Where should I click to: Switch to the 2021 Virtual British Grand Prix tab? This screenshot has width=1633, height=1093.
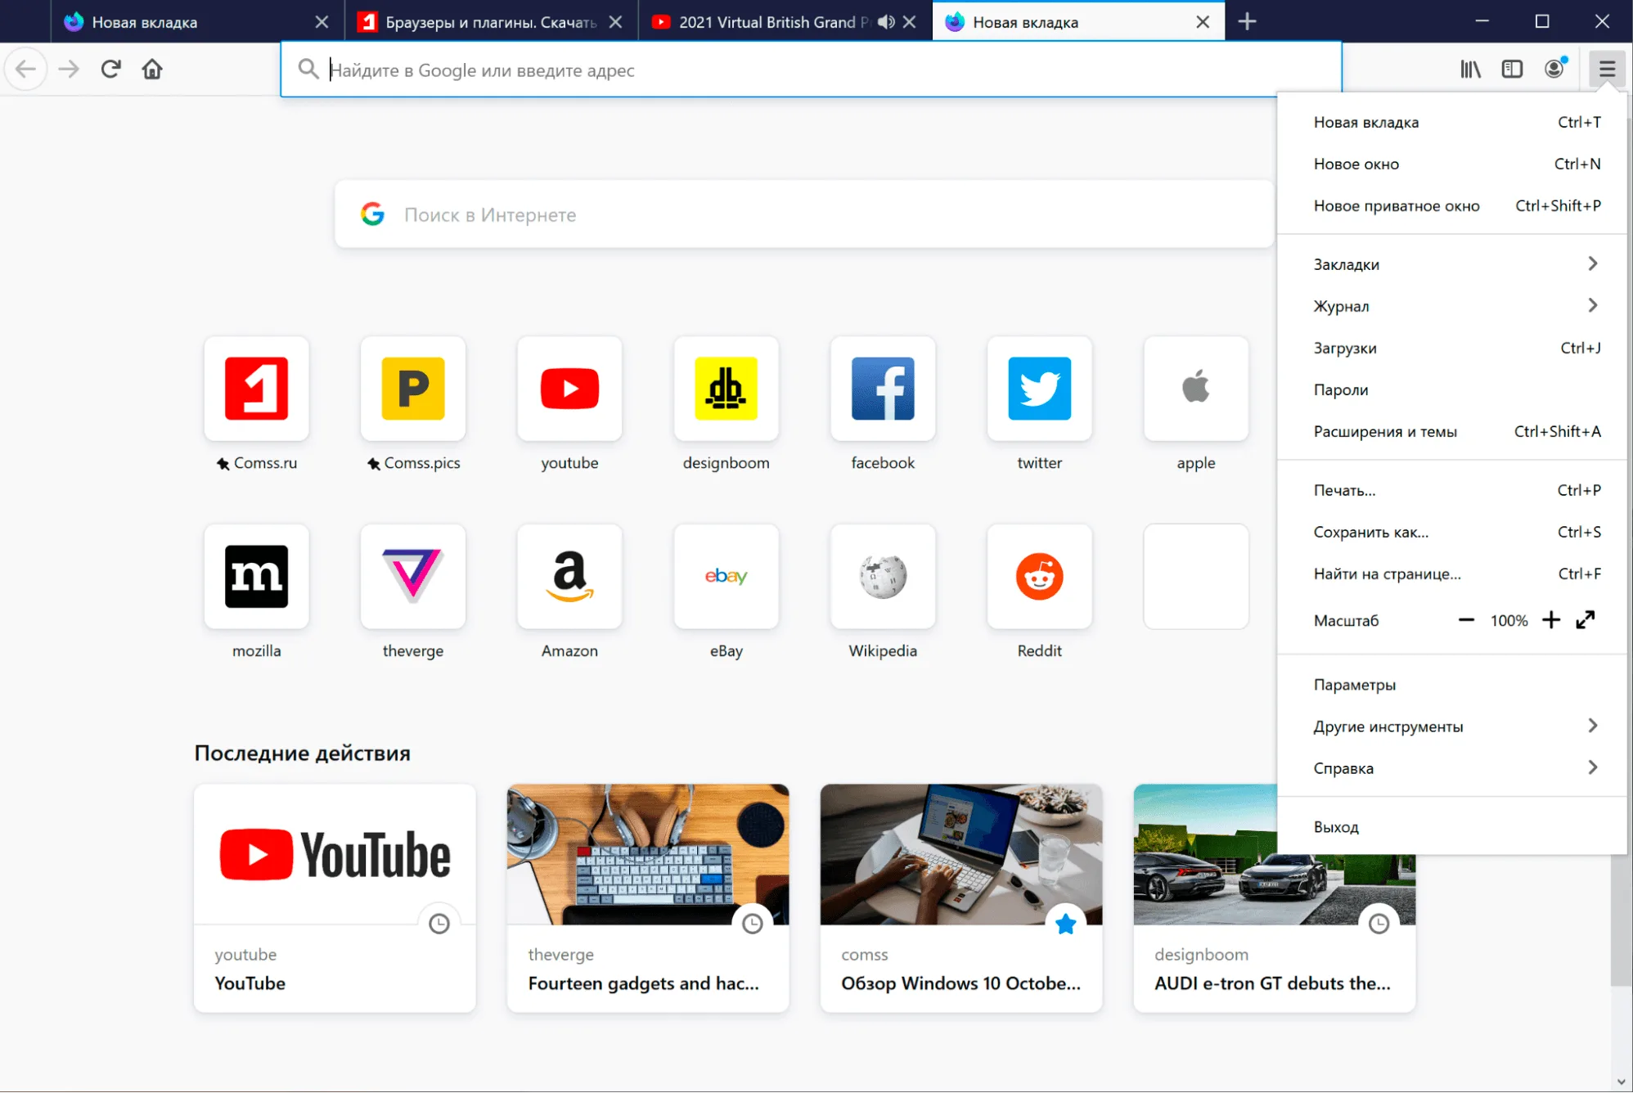point(785,22)
